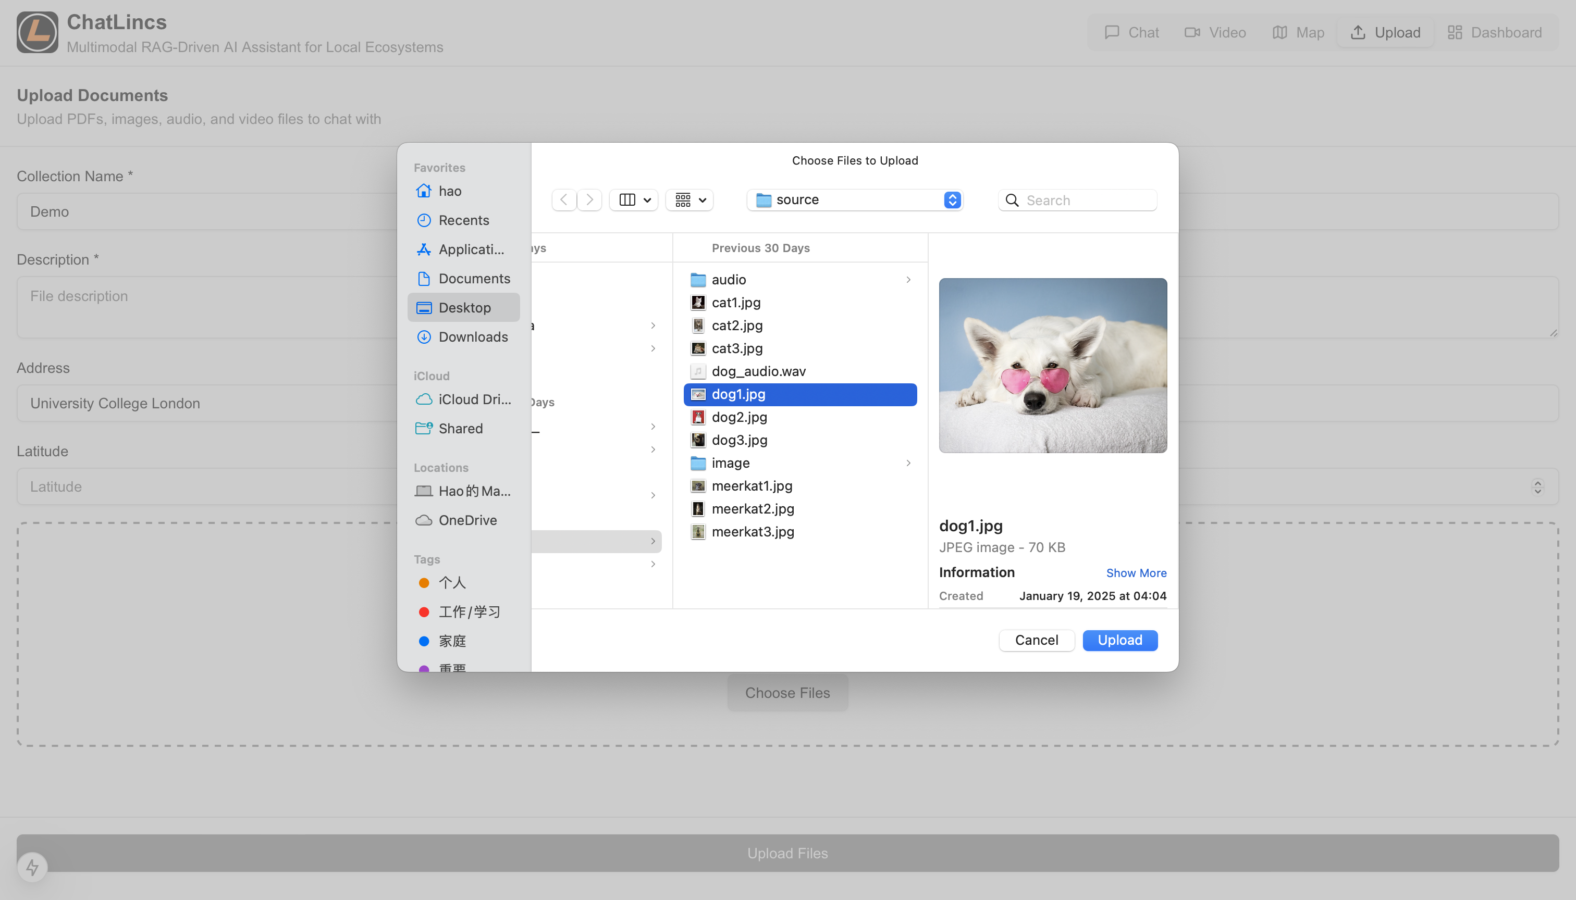1576x900 pixels.
Task: Select the OneDrive location
Action: 467,520
